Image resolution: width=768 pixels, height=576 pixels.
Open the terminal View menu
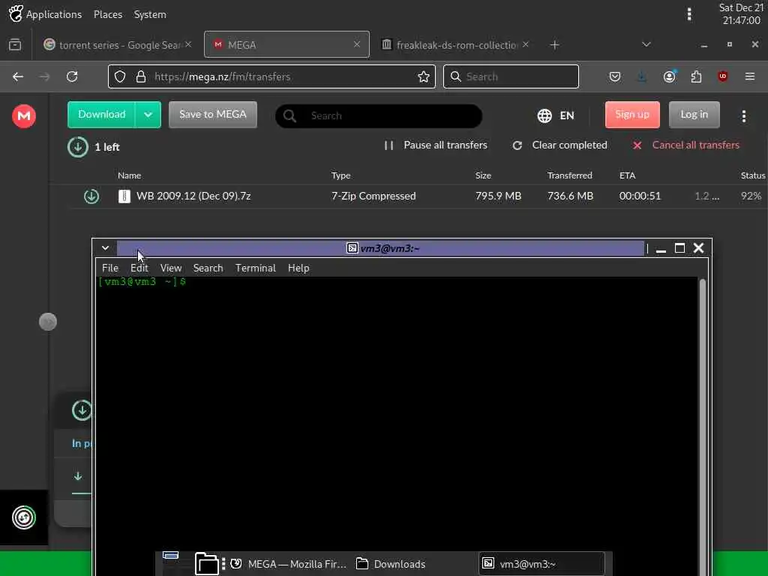click(171, 268)
